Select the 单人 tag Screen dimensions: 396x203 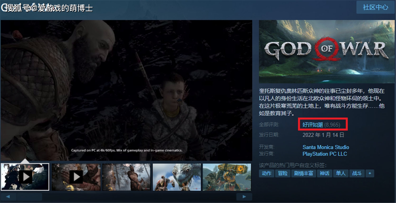tap(341, 173)
